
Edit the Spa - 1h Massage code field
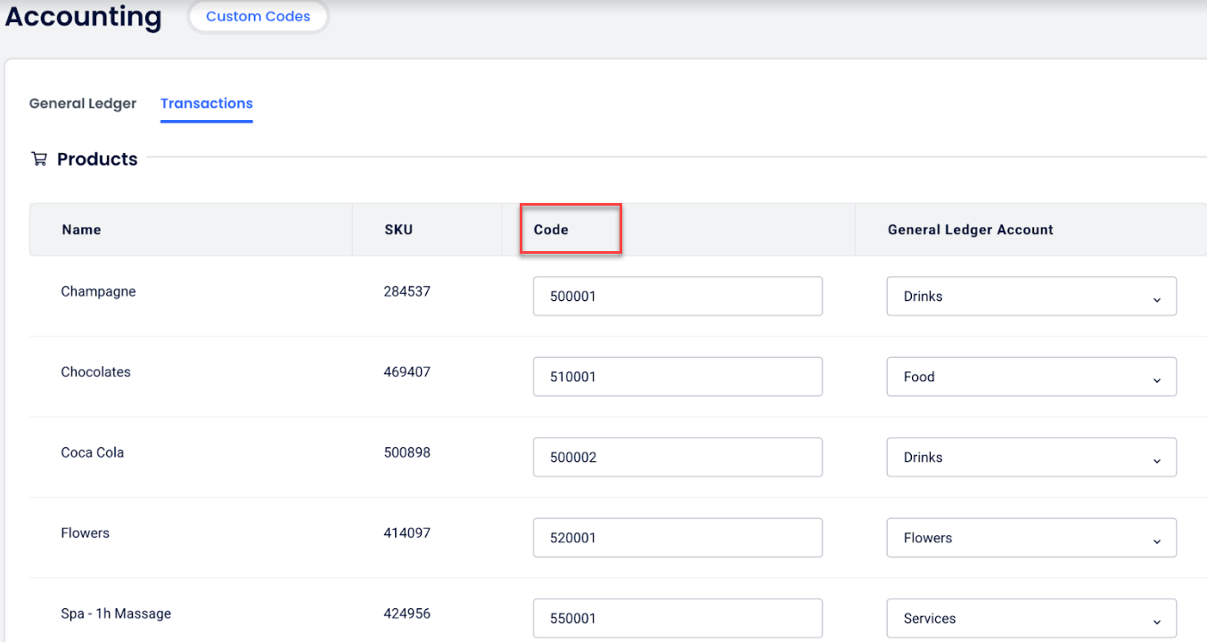pos(677,618)
